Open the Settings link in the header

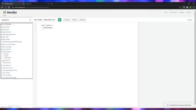182,12
